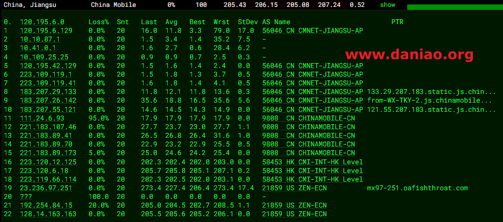This screenshot has height=222, width=503.
Task: Open hop 15 IP 221.183.89.173
Action: pyautogui.click(x=48, y=153)
